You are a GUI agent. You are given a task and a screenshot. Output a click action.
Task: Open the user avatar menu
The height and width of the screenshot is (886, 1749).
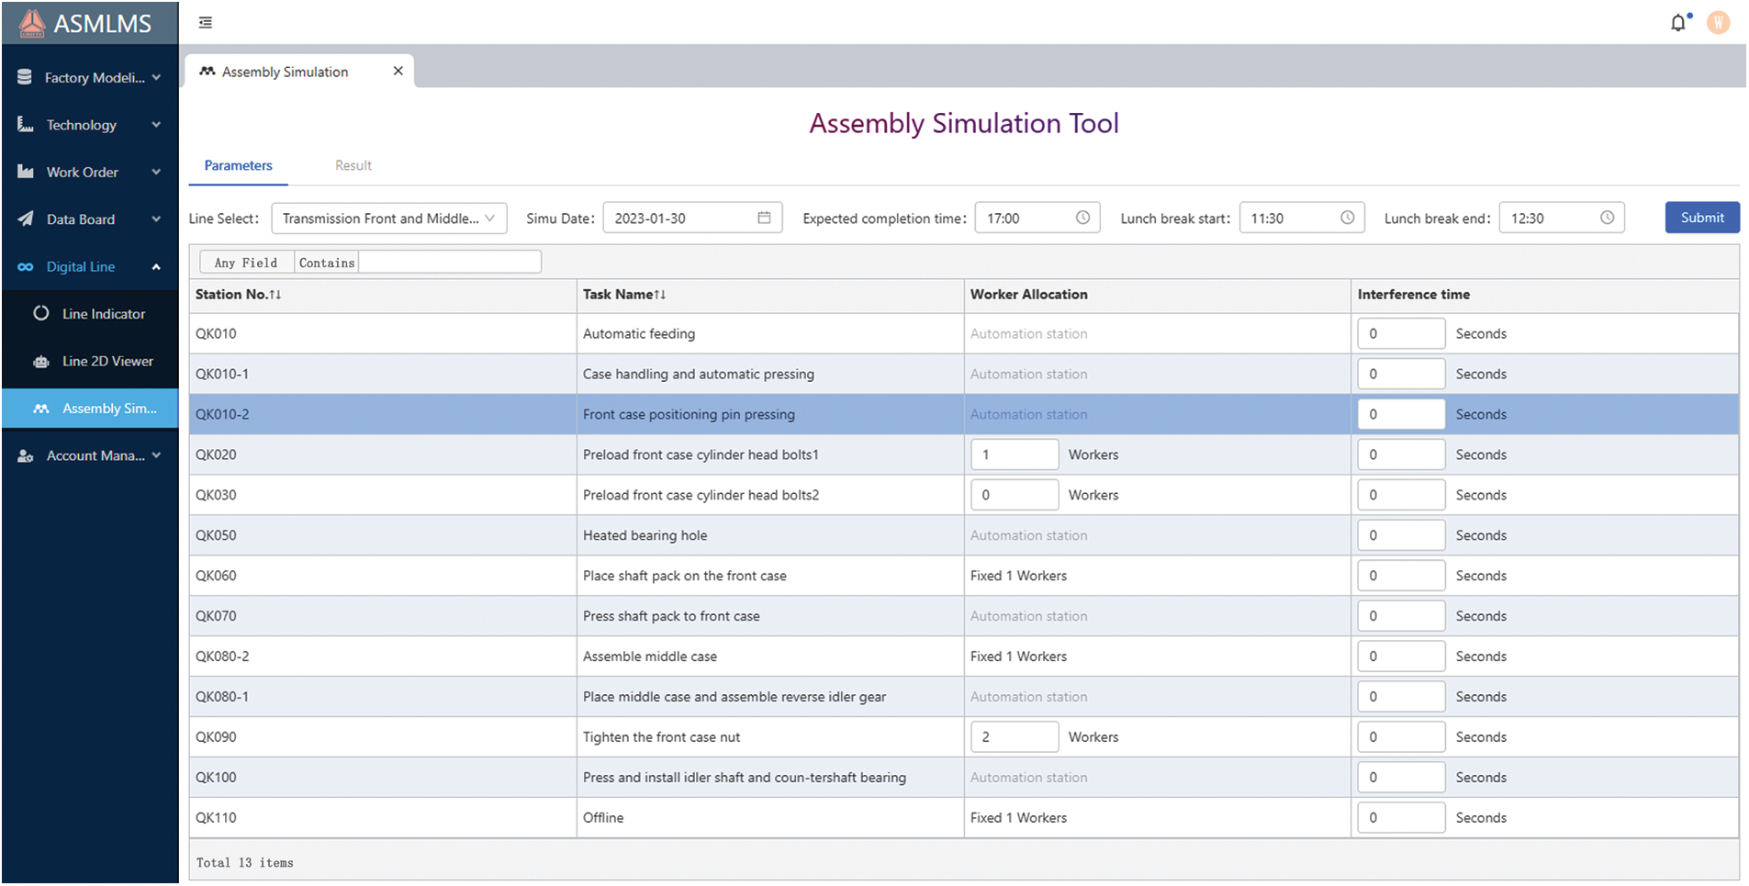click(1718, 23)
